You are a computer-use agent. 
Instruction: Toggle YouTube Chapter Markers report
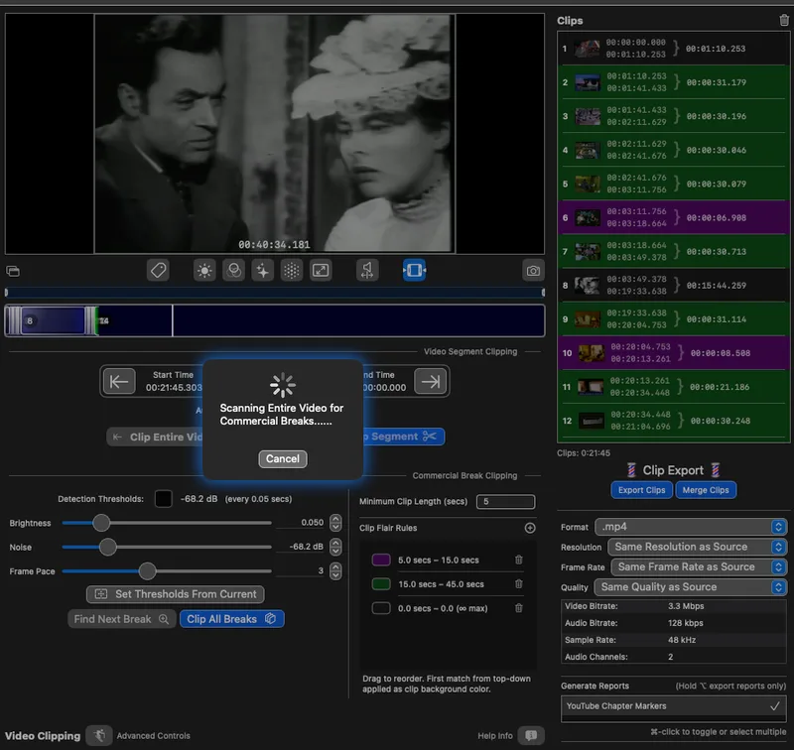click(674, 706)
